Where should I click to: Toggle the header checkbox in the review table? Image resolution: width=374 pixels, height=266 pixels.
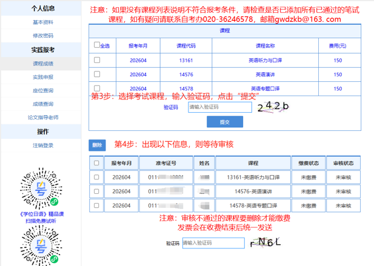96,163
